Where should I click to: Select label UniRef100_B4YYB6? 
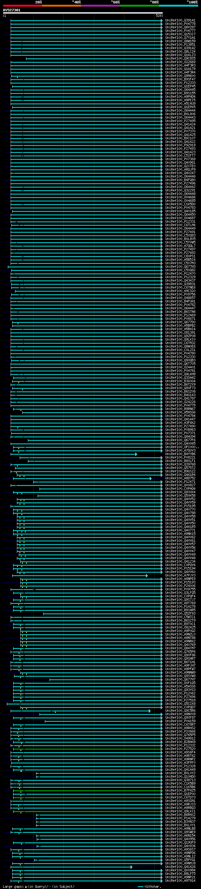pos(180,454)
